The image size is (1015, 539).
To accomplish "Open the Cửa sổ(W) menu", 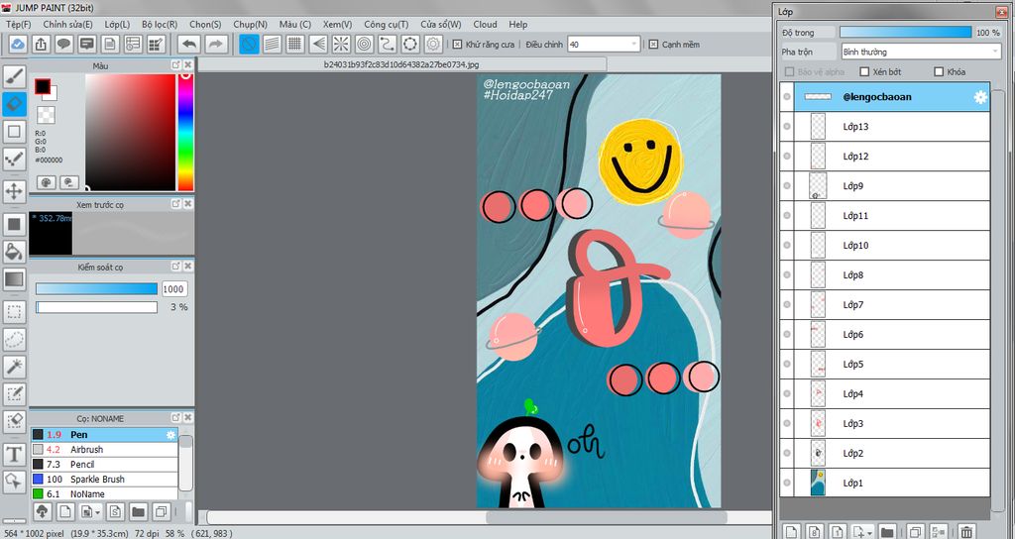I will point(441,24).
